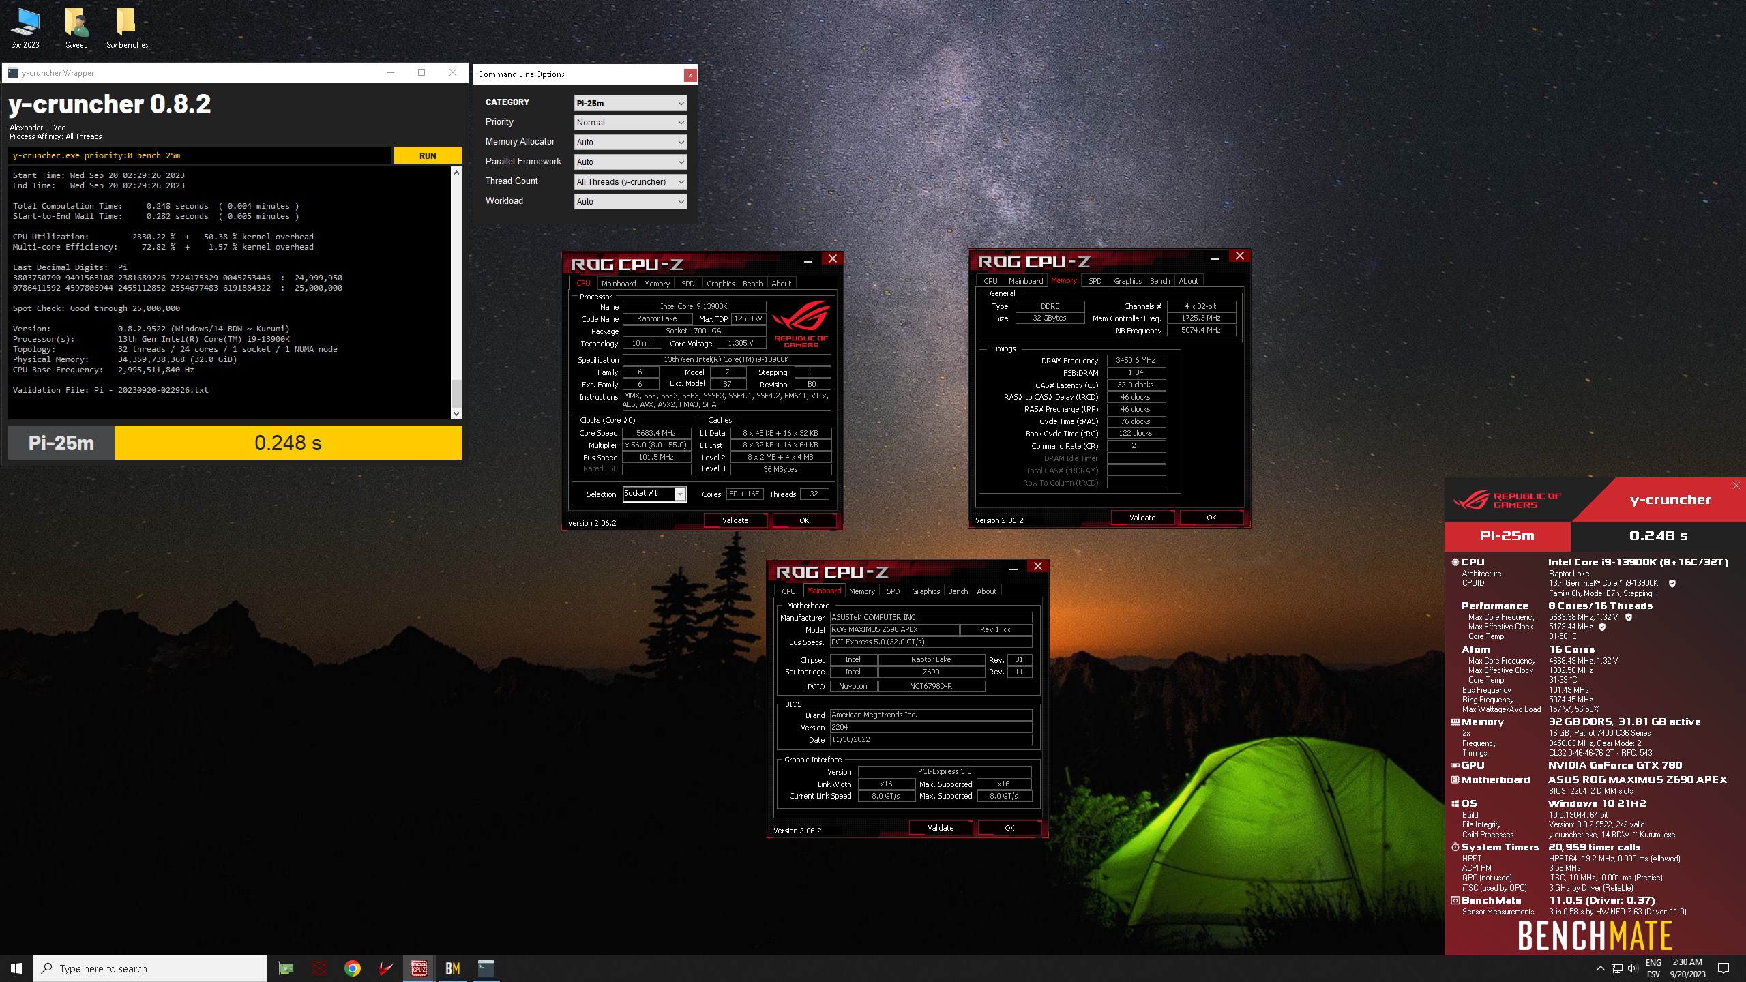Click OK in CPU-Z CPU window

point(804,520)
